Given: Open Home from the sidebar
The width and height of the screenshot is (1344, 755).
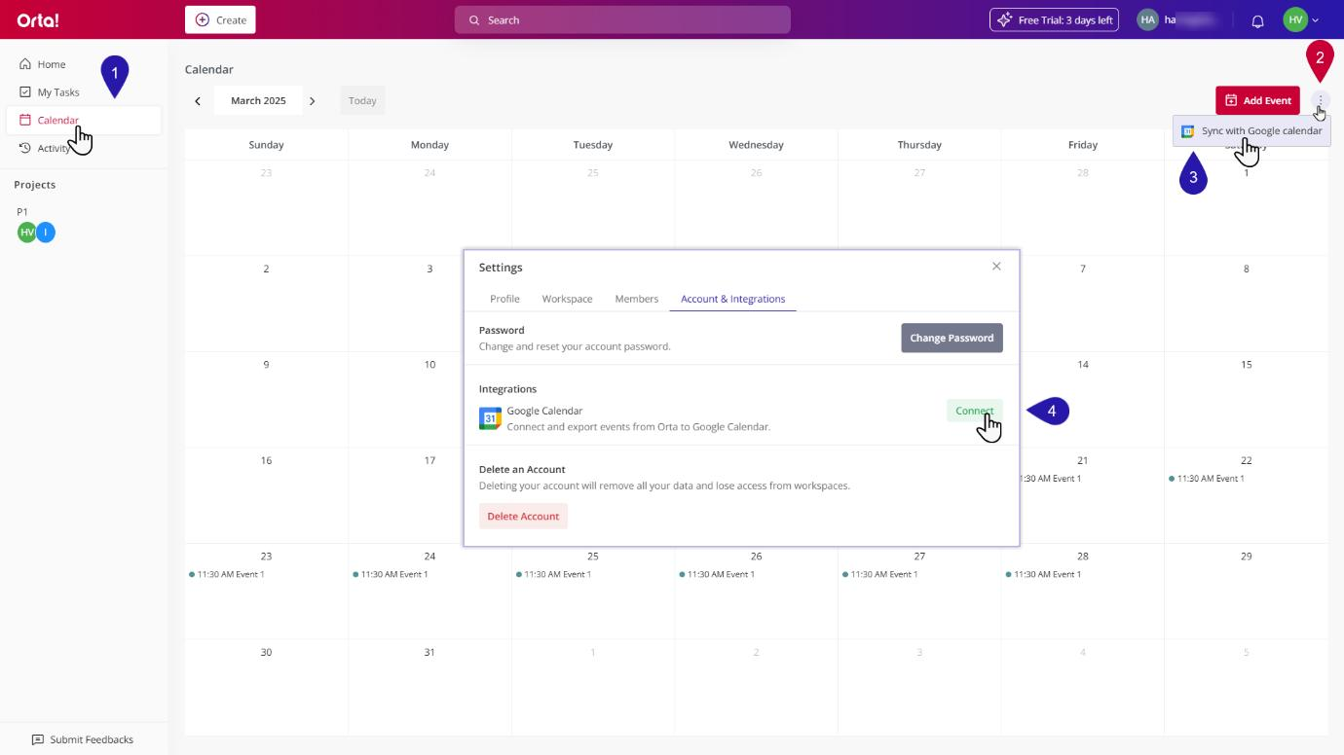Looking at the screenshot, I should click(51, 64).
